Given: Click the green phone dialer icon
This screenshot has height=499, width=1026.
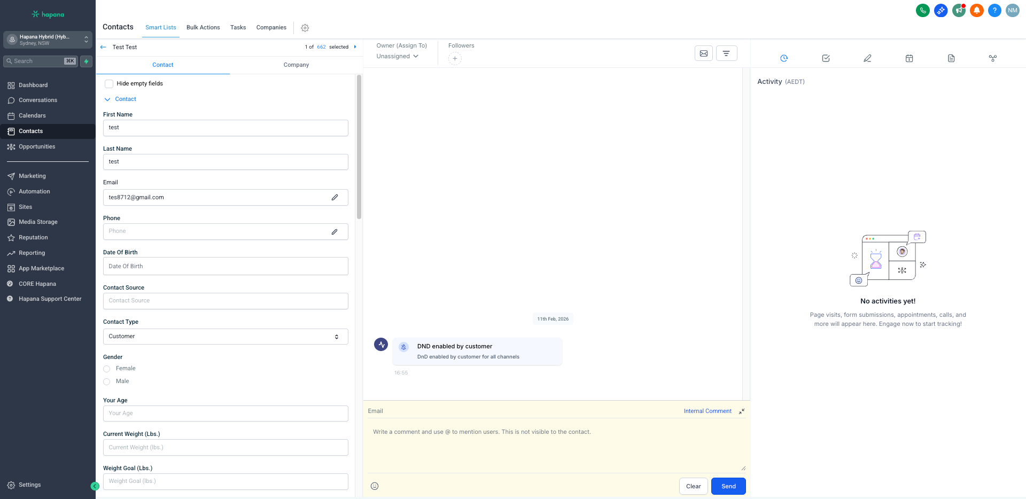Looking at the screenshot, I should click(x=922, y=10).
